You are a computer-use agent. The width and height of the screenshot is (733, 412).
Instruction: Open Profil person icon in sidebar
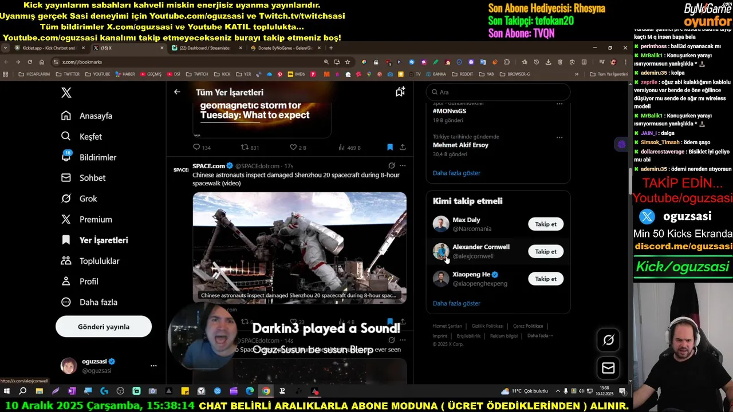click(x=66, y=281)
